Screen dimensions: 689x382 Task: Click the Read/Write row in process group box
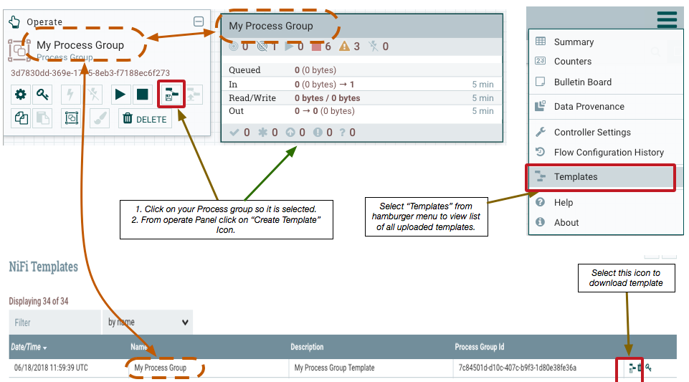point(361,98)
